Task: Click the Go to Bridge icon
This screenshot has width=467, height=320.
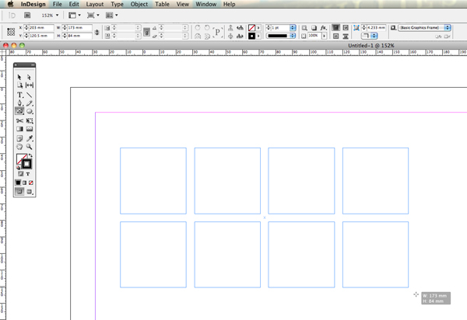Action: [27, 16]
